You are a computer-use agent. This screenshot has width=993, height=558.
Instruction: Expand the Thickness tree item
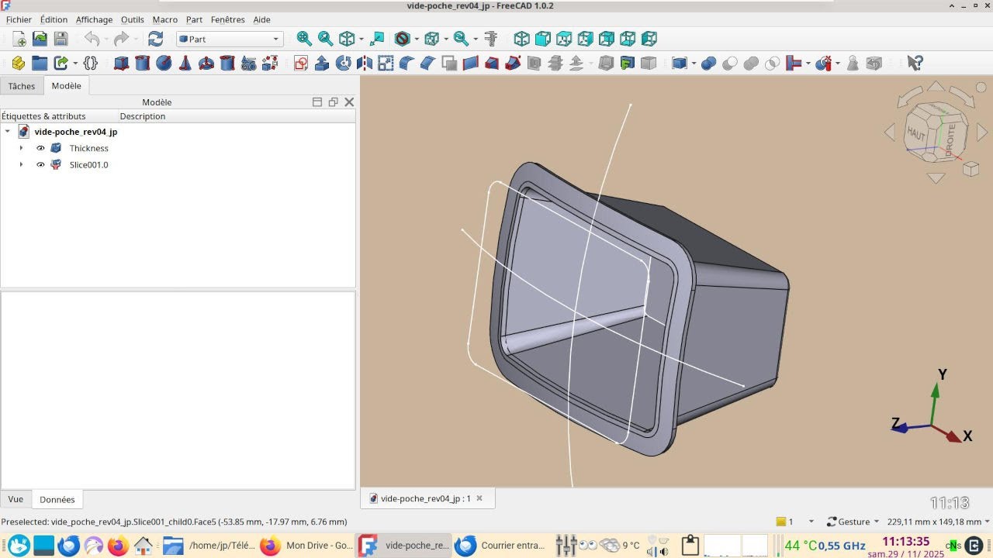pos(21,148)
